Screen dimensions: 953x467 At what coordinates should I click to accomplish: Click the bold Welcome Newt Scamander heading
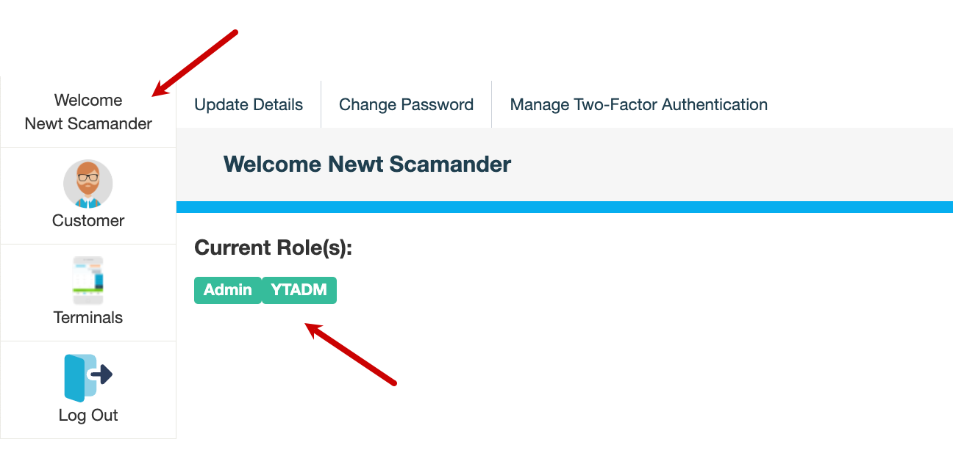point(367,164)
